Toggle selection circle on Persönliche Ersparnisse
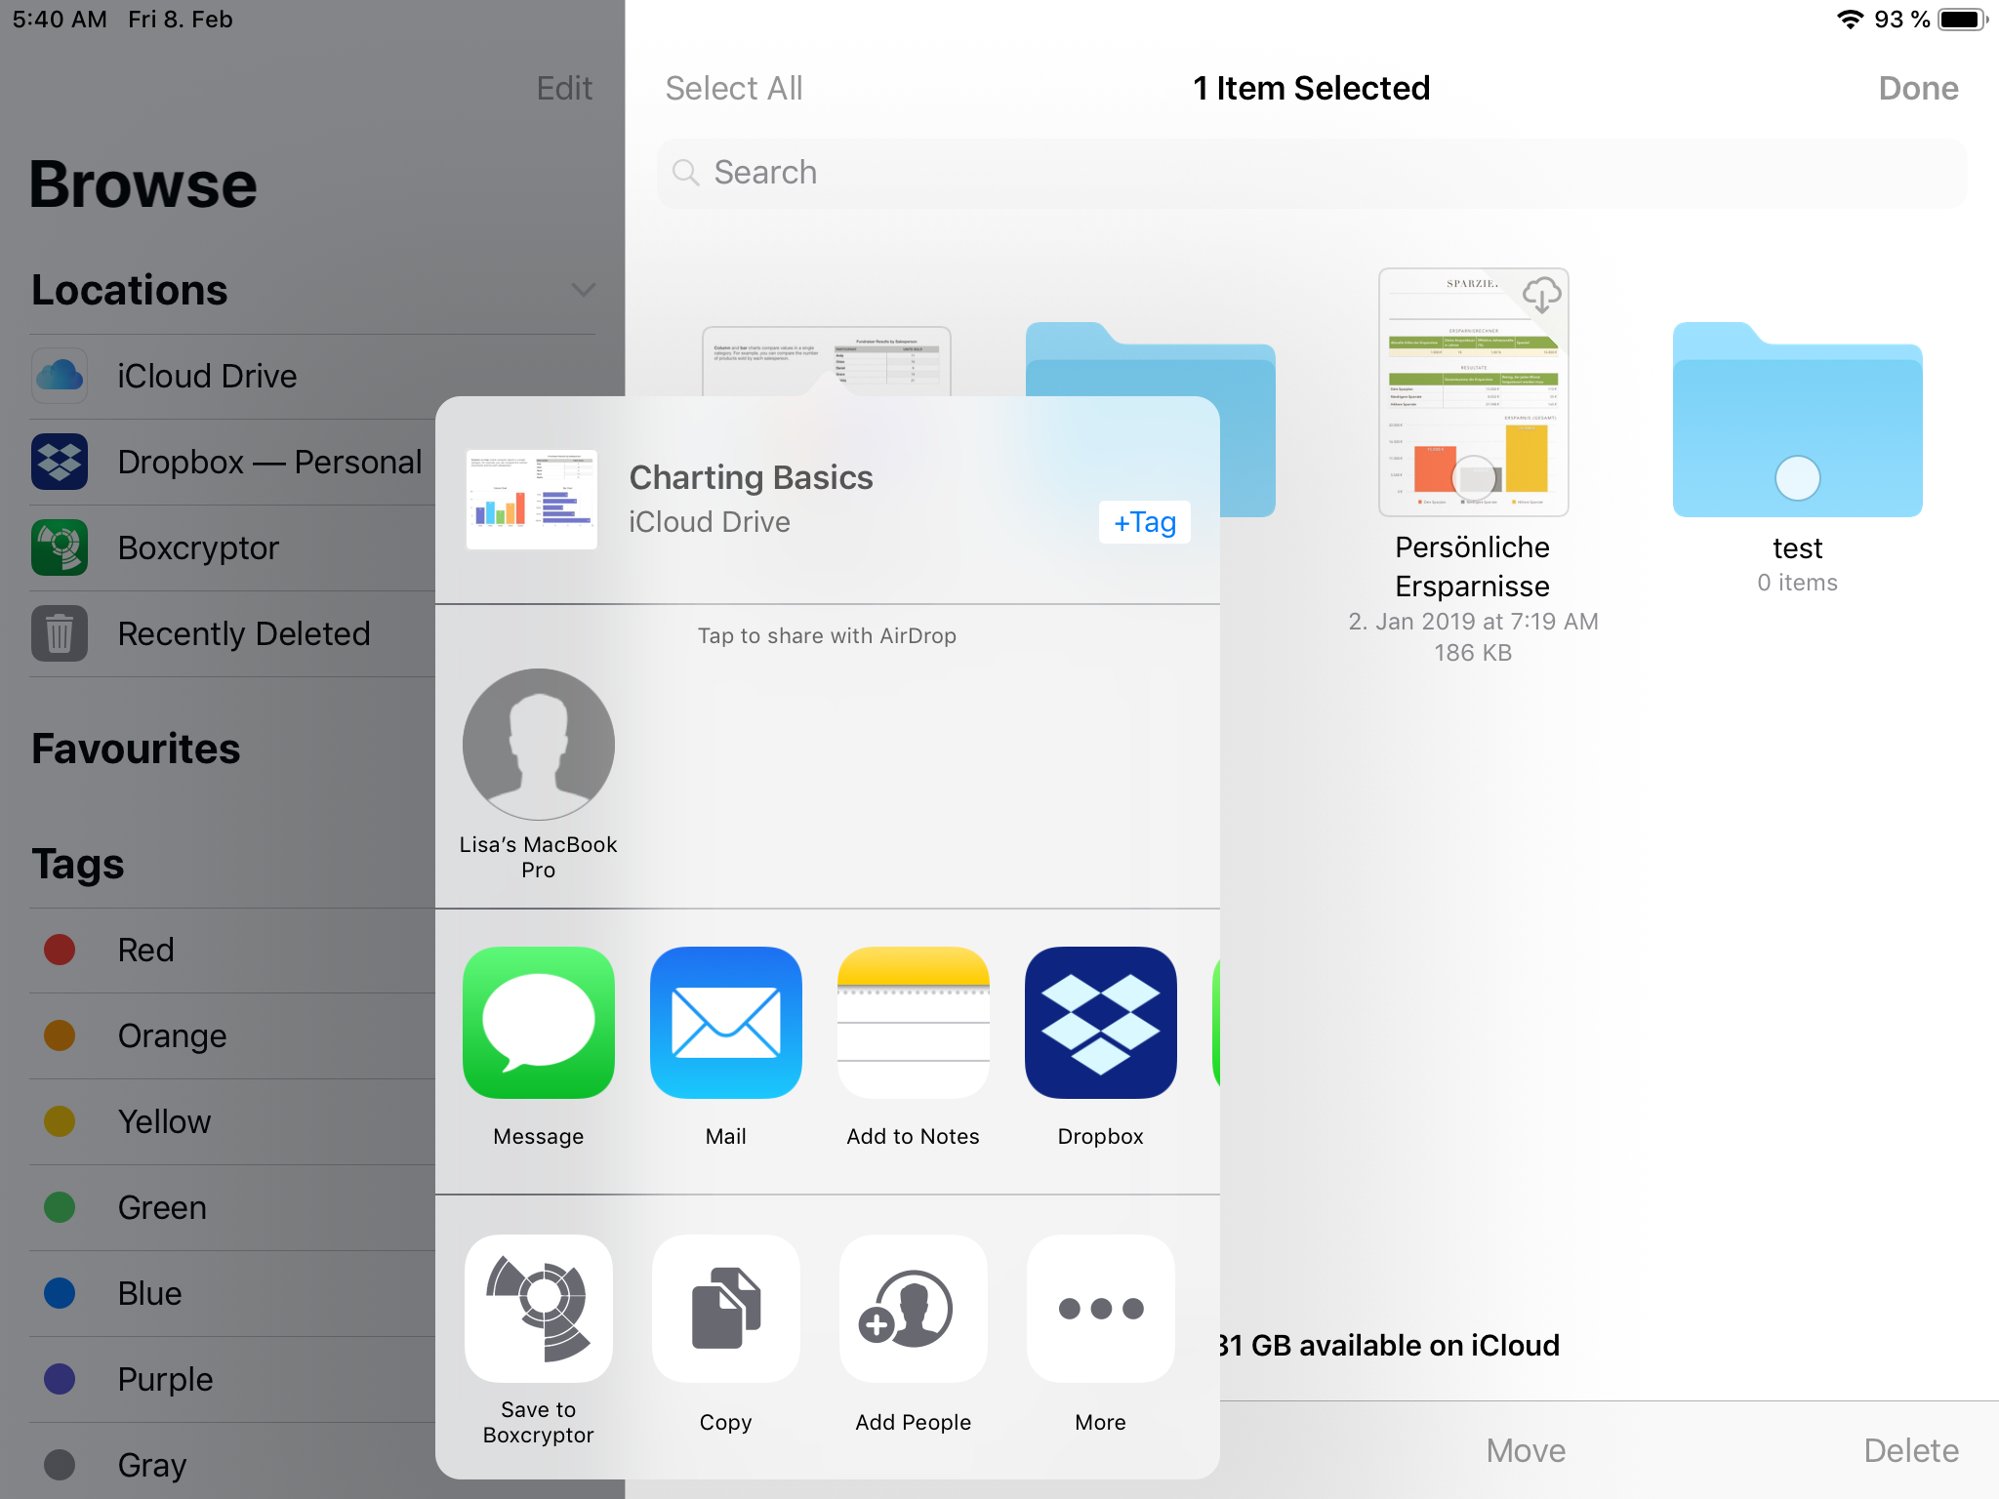 point(1475,478)
